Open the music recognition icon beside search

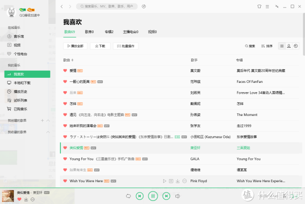point(144,7)
